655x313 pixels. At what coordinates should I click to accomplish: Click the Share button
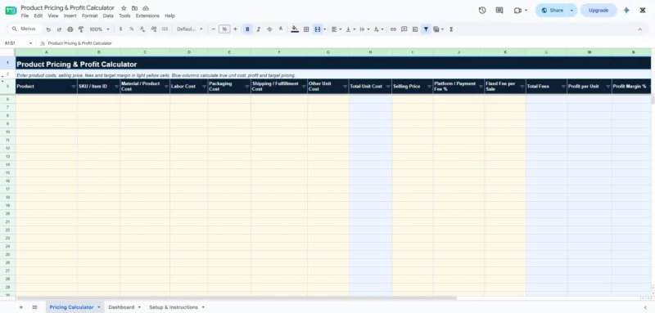[x=551, y=11]
